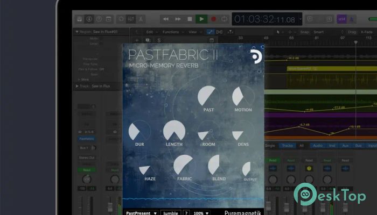Click the Jumble button
This screenshot has width=377, height=215.
coord(171,213)
